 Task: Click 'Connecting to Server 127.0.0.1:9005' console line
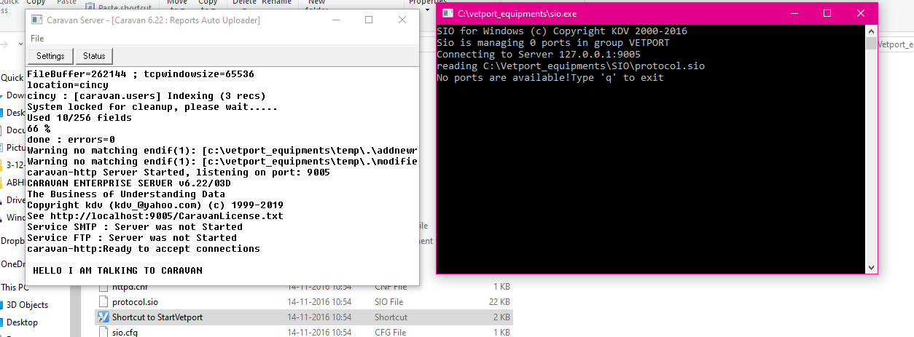[539, 55]
